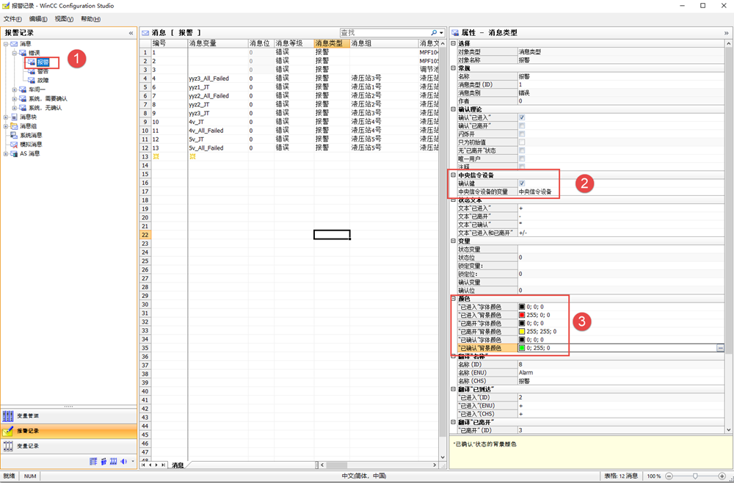Open the 视图(V) menu

point(64,19)
